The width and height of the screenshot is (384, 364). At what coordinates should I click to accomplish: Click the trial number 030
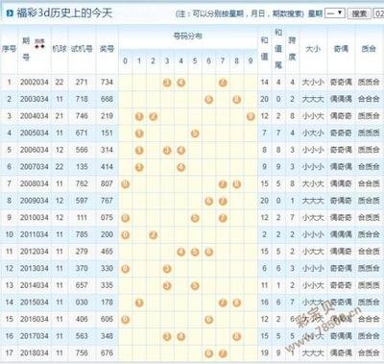point(82,303)
